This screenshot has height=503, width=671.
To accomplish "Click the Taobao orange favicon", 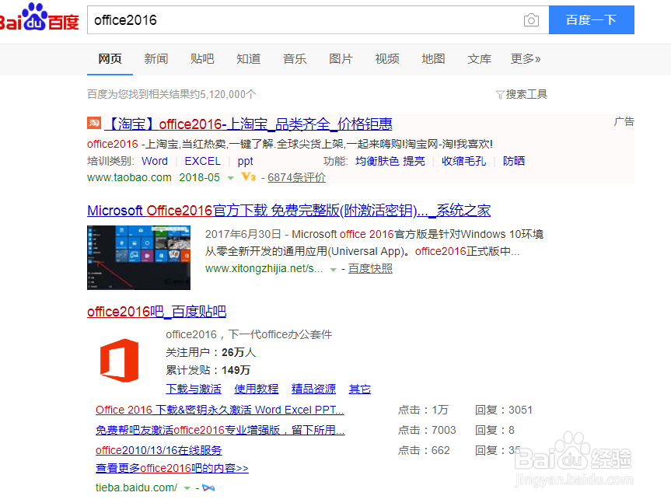I will click(94, 123).
